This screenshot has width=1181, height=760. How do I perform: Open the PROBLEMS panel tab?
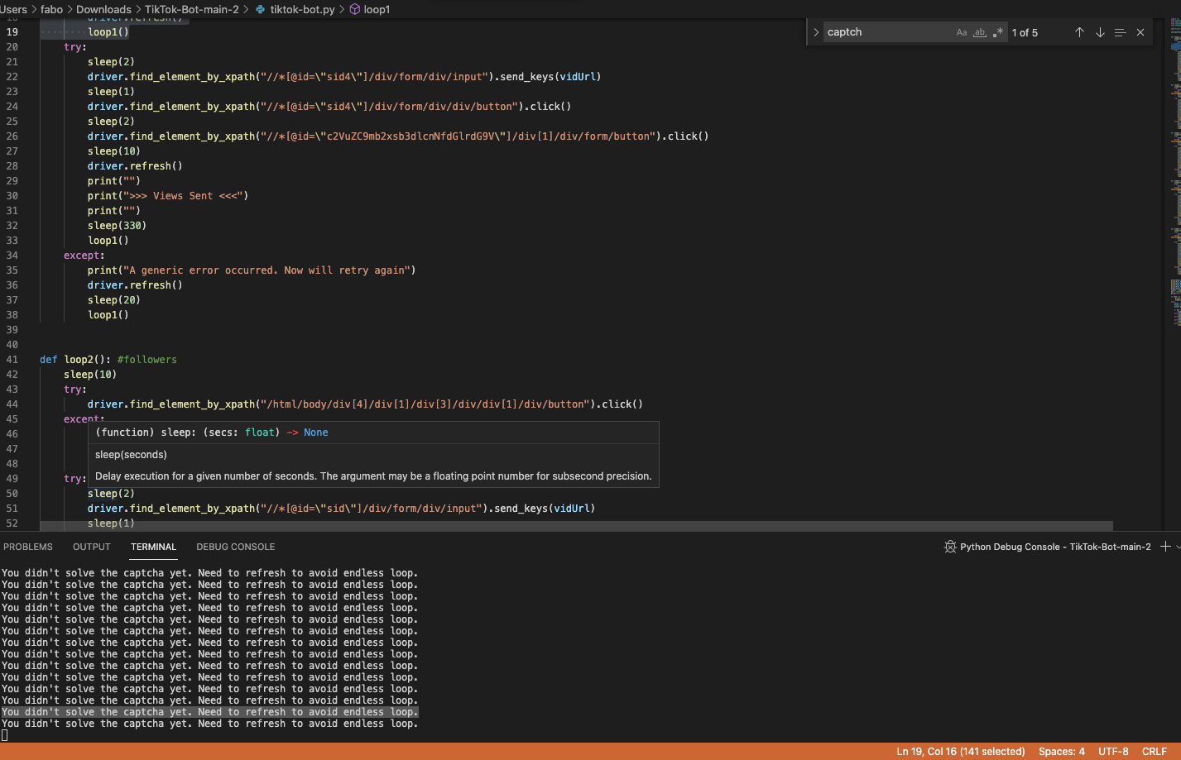pyautogui.click(x=28, y=547)
